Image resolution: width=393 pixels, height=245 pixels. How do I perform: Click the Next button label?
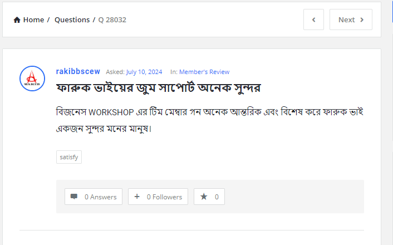pos(346,19)
